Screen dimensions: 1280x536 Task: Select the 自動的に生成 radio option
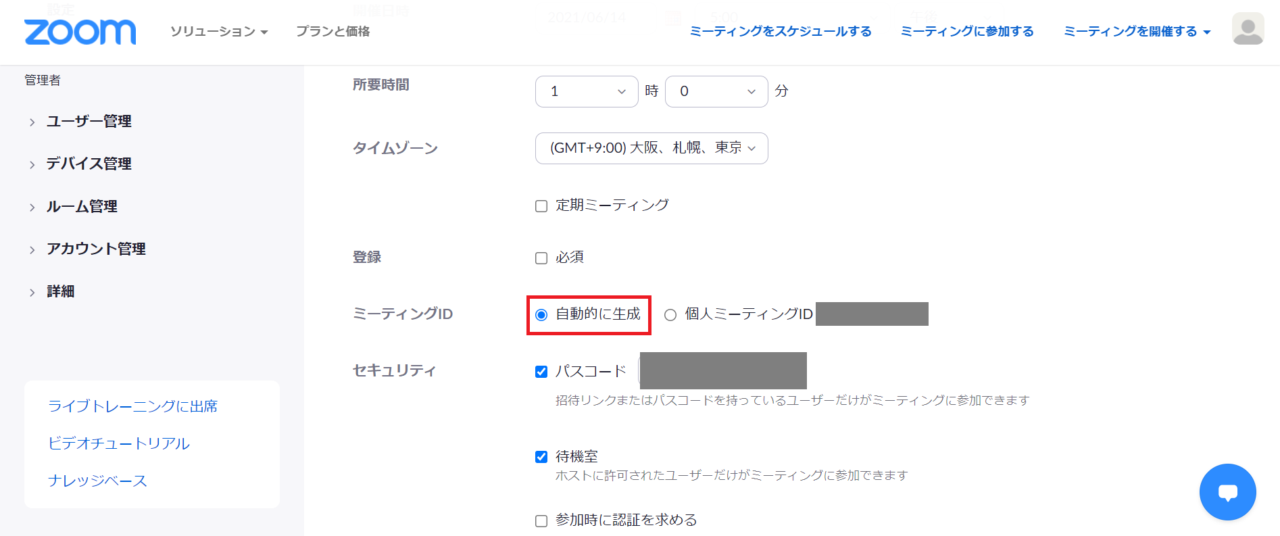pyautogui.click(x=541, y=315)
